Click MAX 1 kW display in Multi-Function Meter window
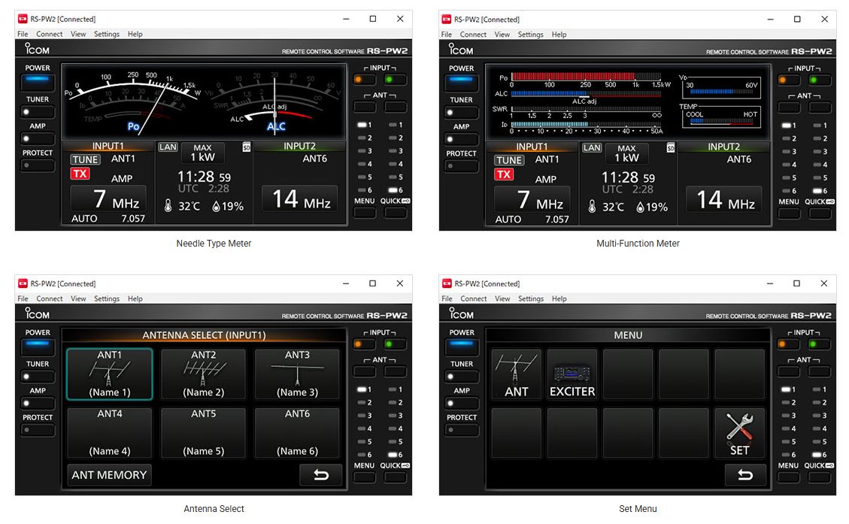The height and width of the screenshot is (524, 849). coord(626,153)
